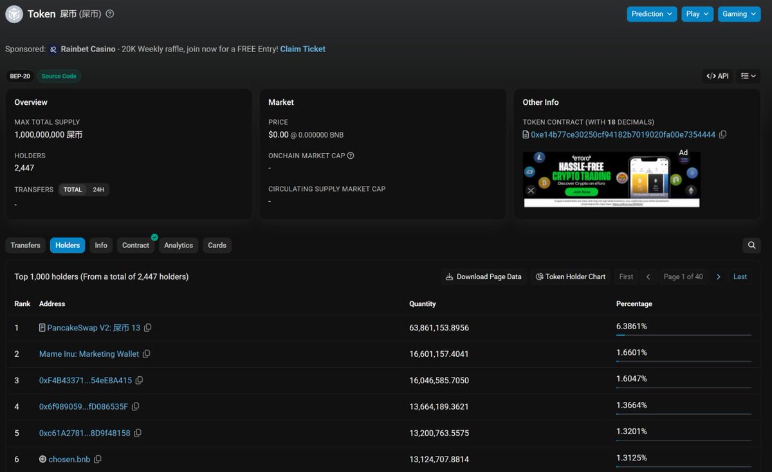
Task: Open address 0x6f989059...fD086535F
Action: pos(84,407)
